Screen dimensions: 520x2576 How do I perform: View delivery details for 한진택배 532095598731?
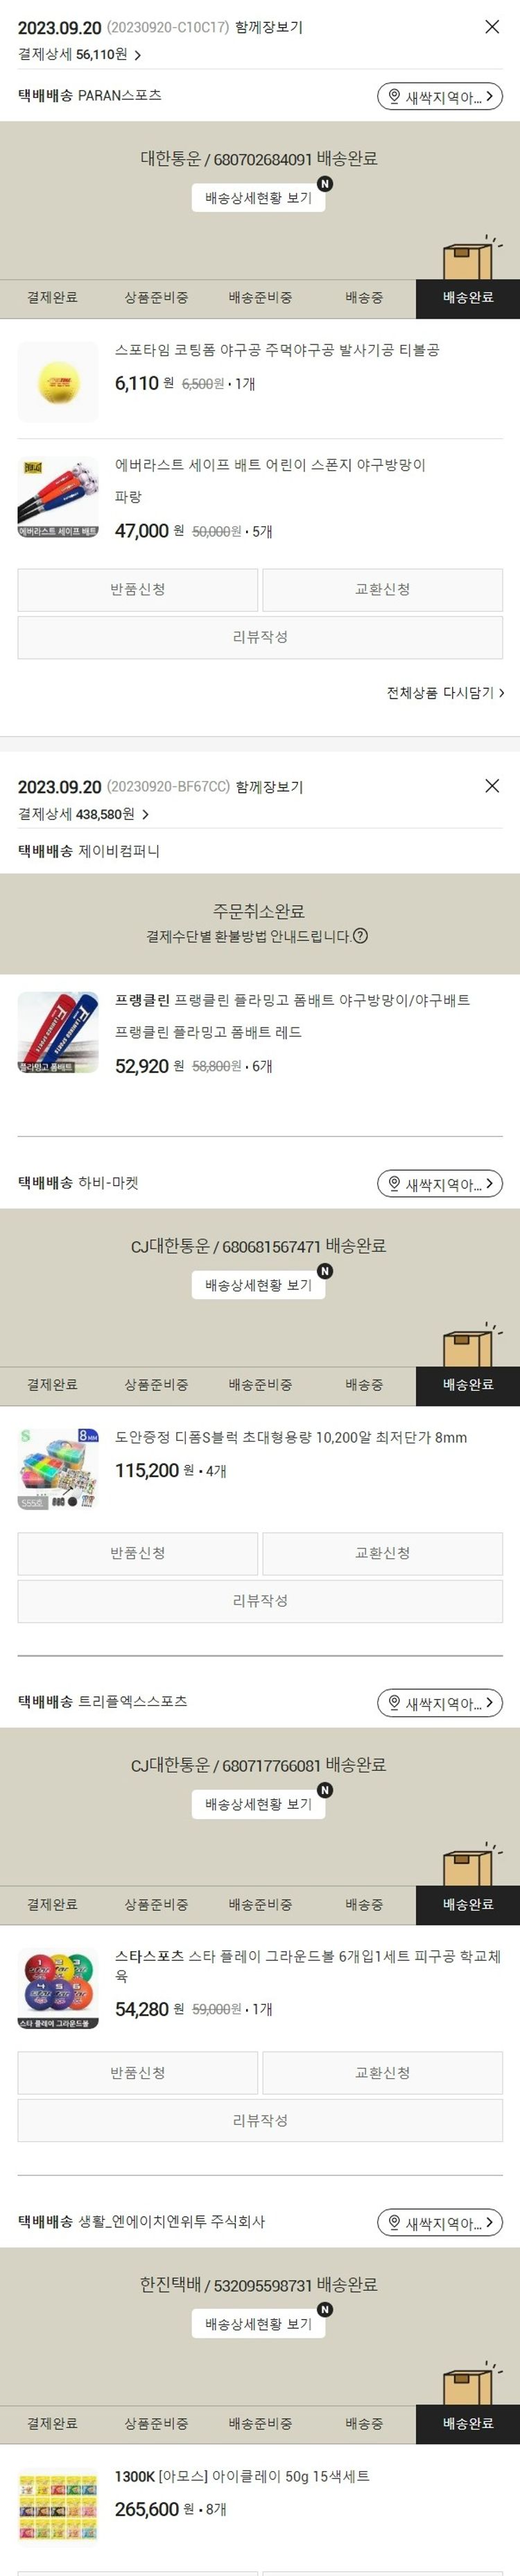(259, 2324)
